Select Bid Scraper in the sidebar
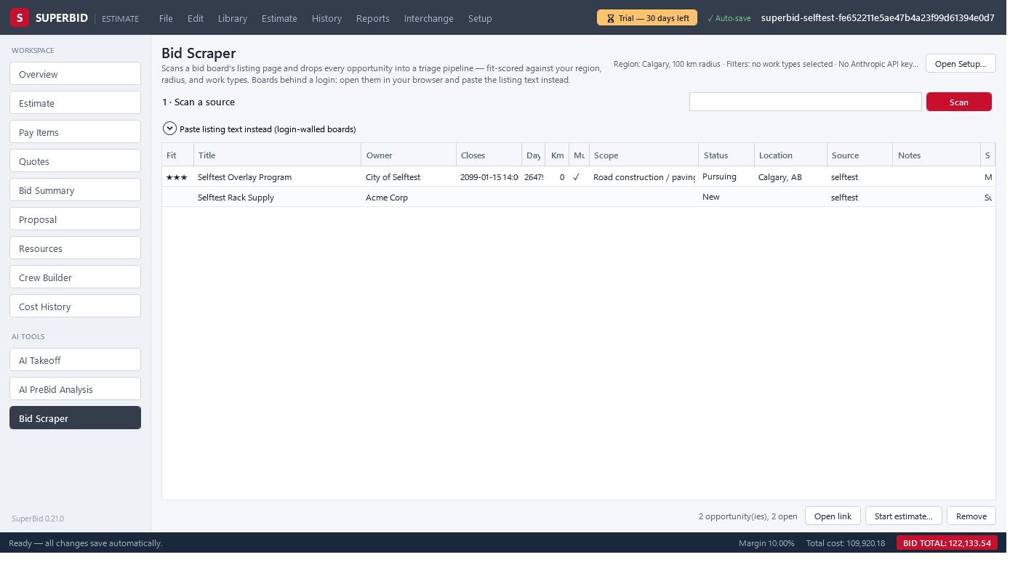The height and width of the screenshot is (581, 1018). (75, 418)
